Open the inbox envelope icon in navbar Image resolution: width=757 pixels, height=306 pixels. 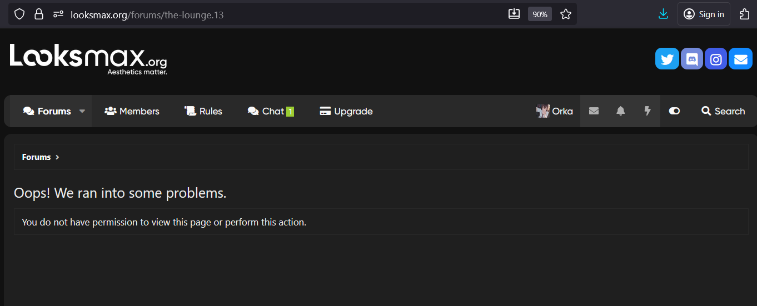click(594, 111)
